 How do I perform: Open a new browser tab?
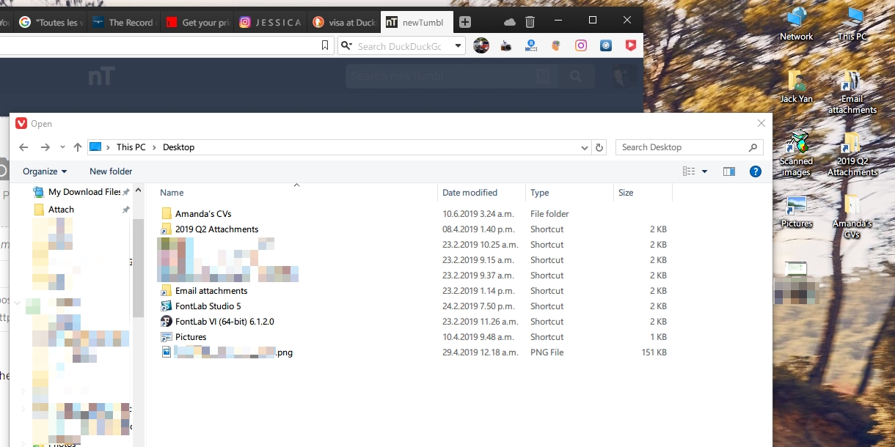465,23
